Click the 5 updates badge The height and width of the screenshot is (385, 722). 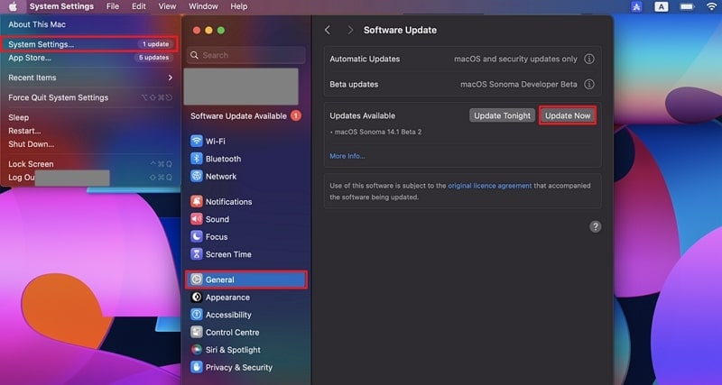[x=153, y=58]
